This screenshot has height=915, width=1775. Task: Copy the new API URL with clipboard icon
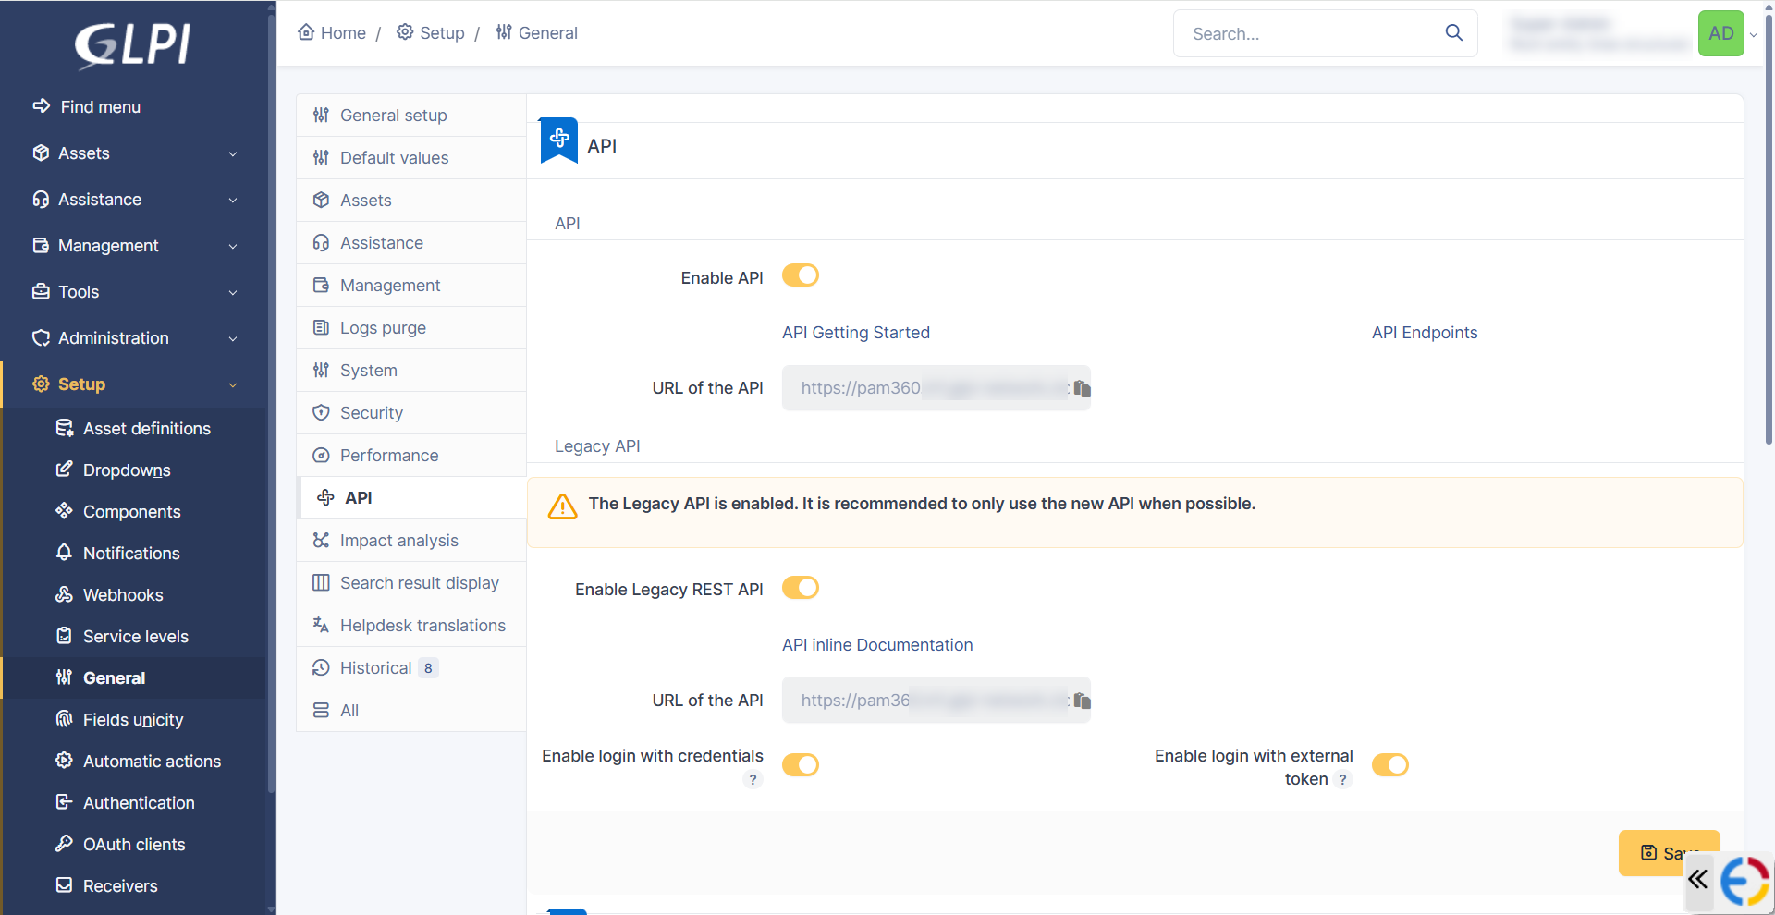point(1082,388)
